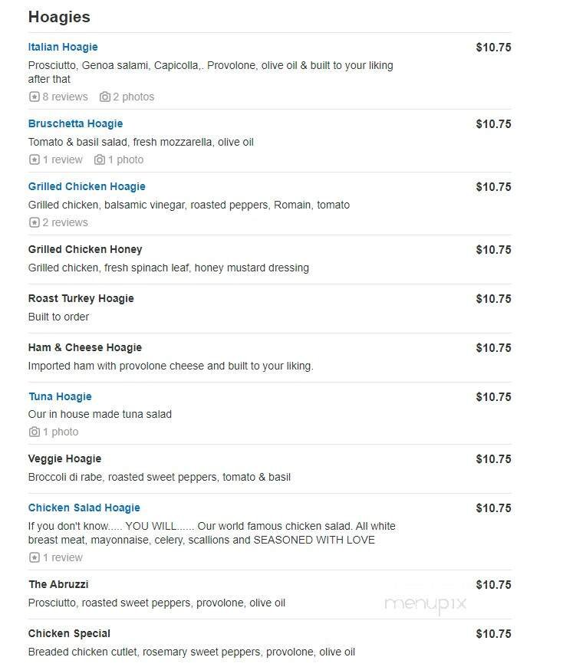Image resolution: width=563 pixels, height=667 pixels.
Task: Click the Hoagies section heading
Action: [59, 17]
